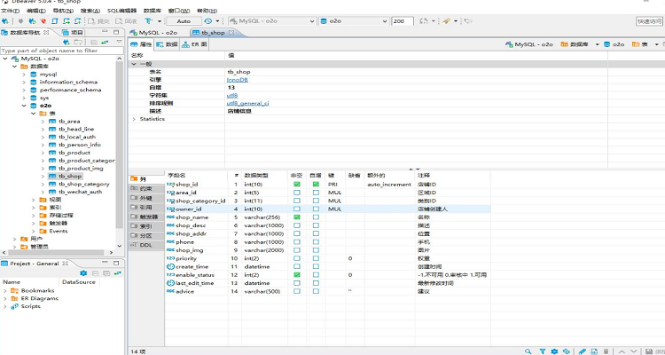The width and height of the screenshot is (665, 355).
Task: Click the ER Diagrams folder icon
Action: point(14,298)
